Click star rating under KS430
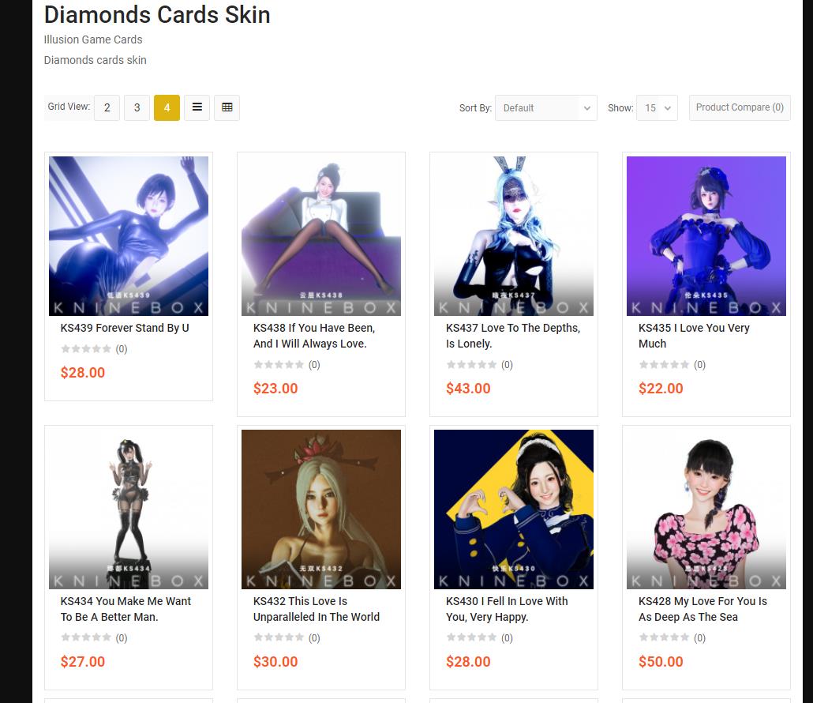813x703 pixels. click(471, 637)
